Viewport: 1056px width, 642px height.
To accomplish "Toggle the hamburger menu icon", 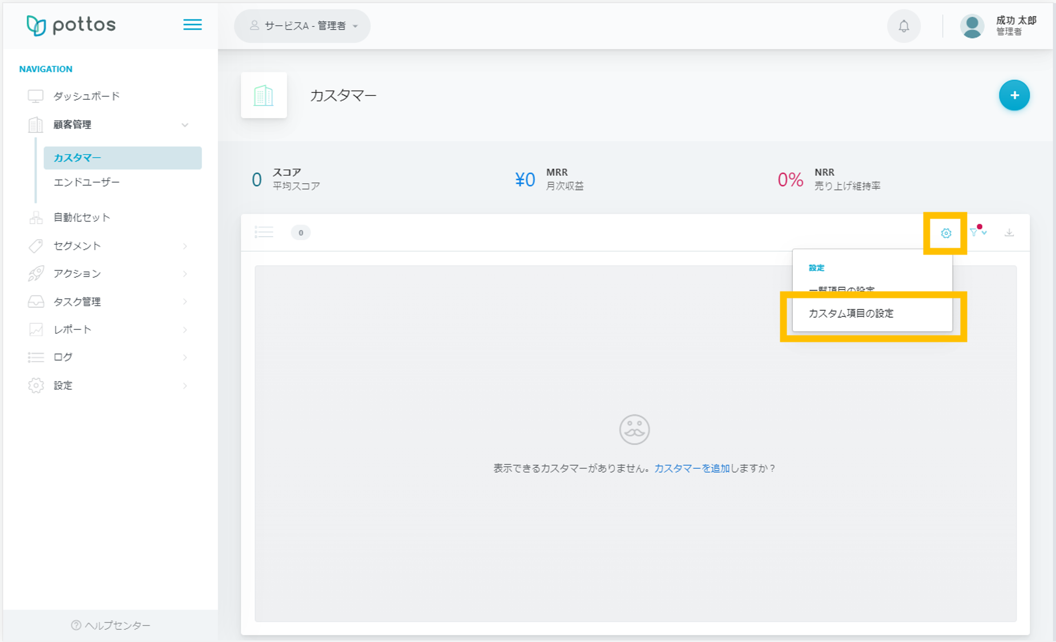I will tap(192, 25).
